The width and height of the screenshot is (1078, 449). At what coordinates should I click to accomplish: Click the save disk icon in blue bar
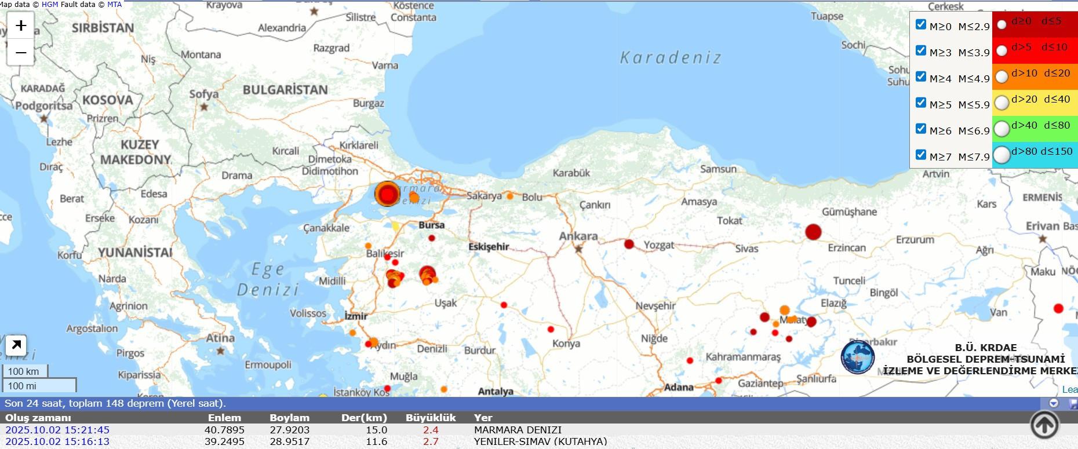click(x=1073, y=403)
